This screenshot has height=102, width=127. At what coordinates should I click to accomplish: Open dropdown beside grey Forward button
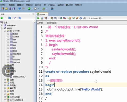[x=39, y=9]
